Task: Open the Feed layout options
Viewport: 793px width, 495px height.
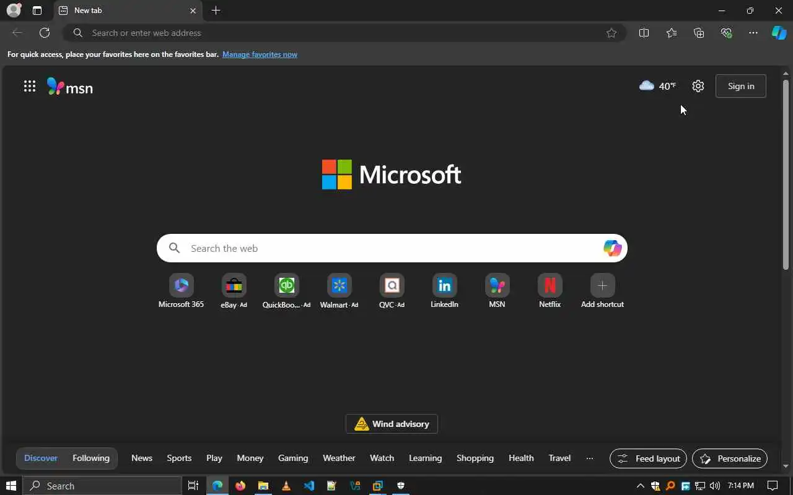Action: tap(649, 458)
